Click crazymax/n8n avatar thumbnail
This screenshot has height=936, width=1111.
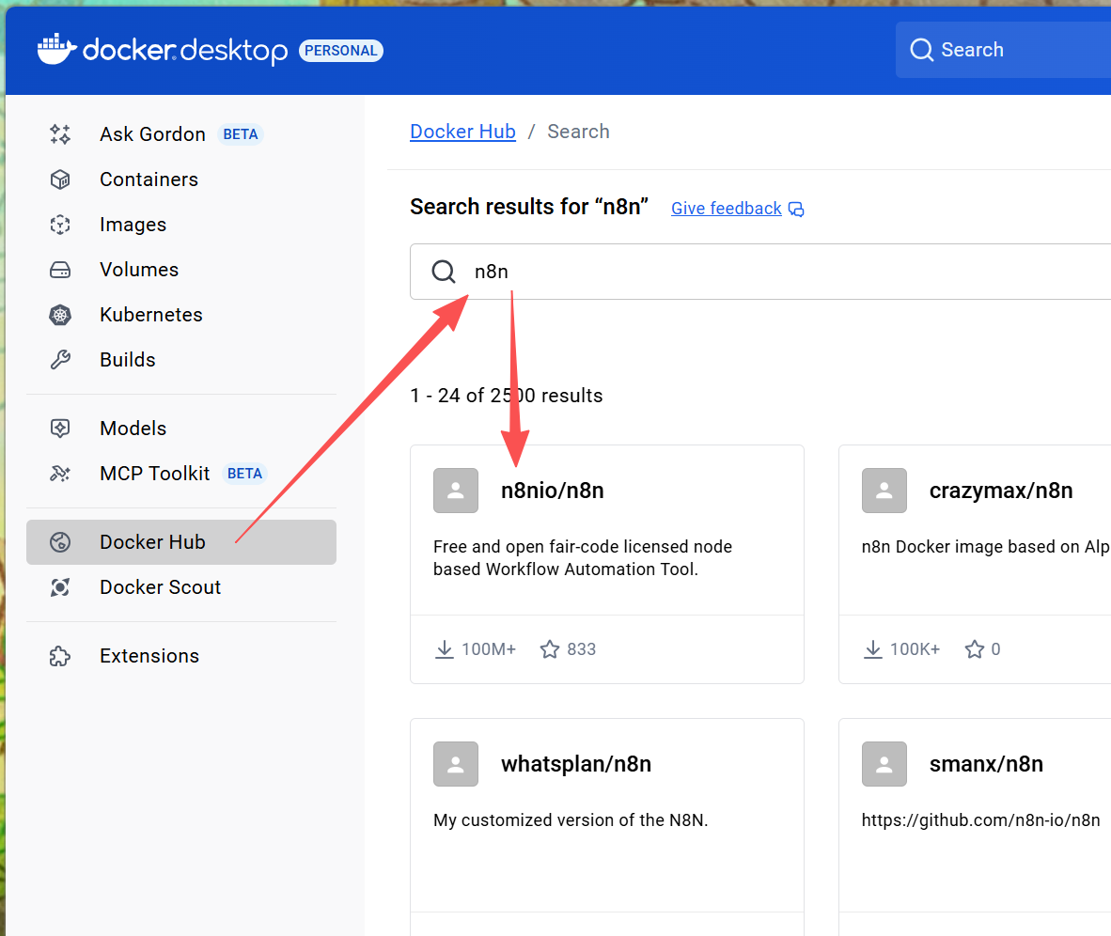pos(884,491)
